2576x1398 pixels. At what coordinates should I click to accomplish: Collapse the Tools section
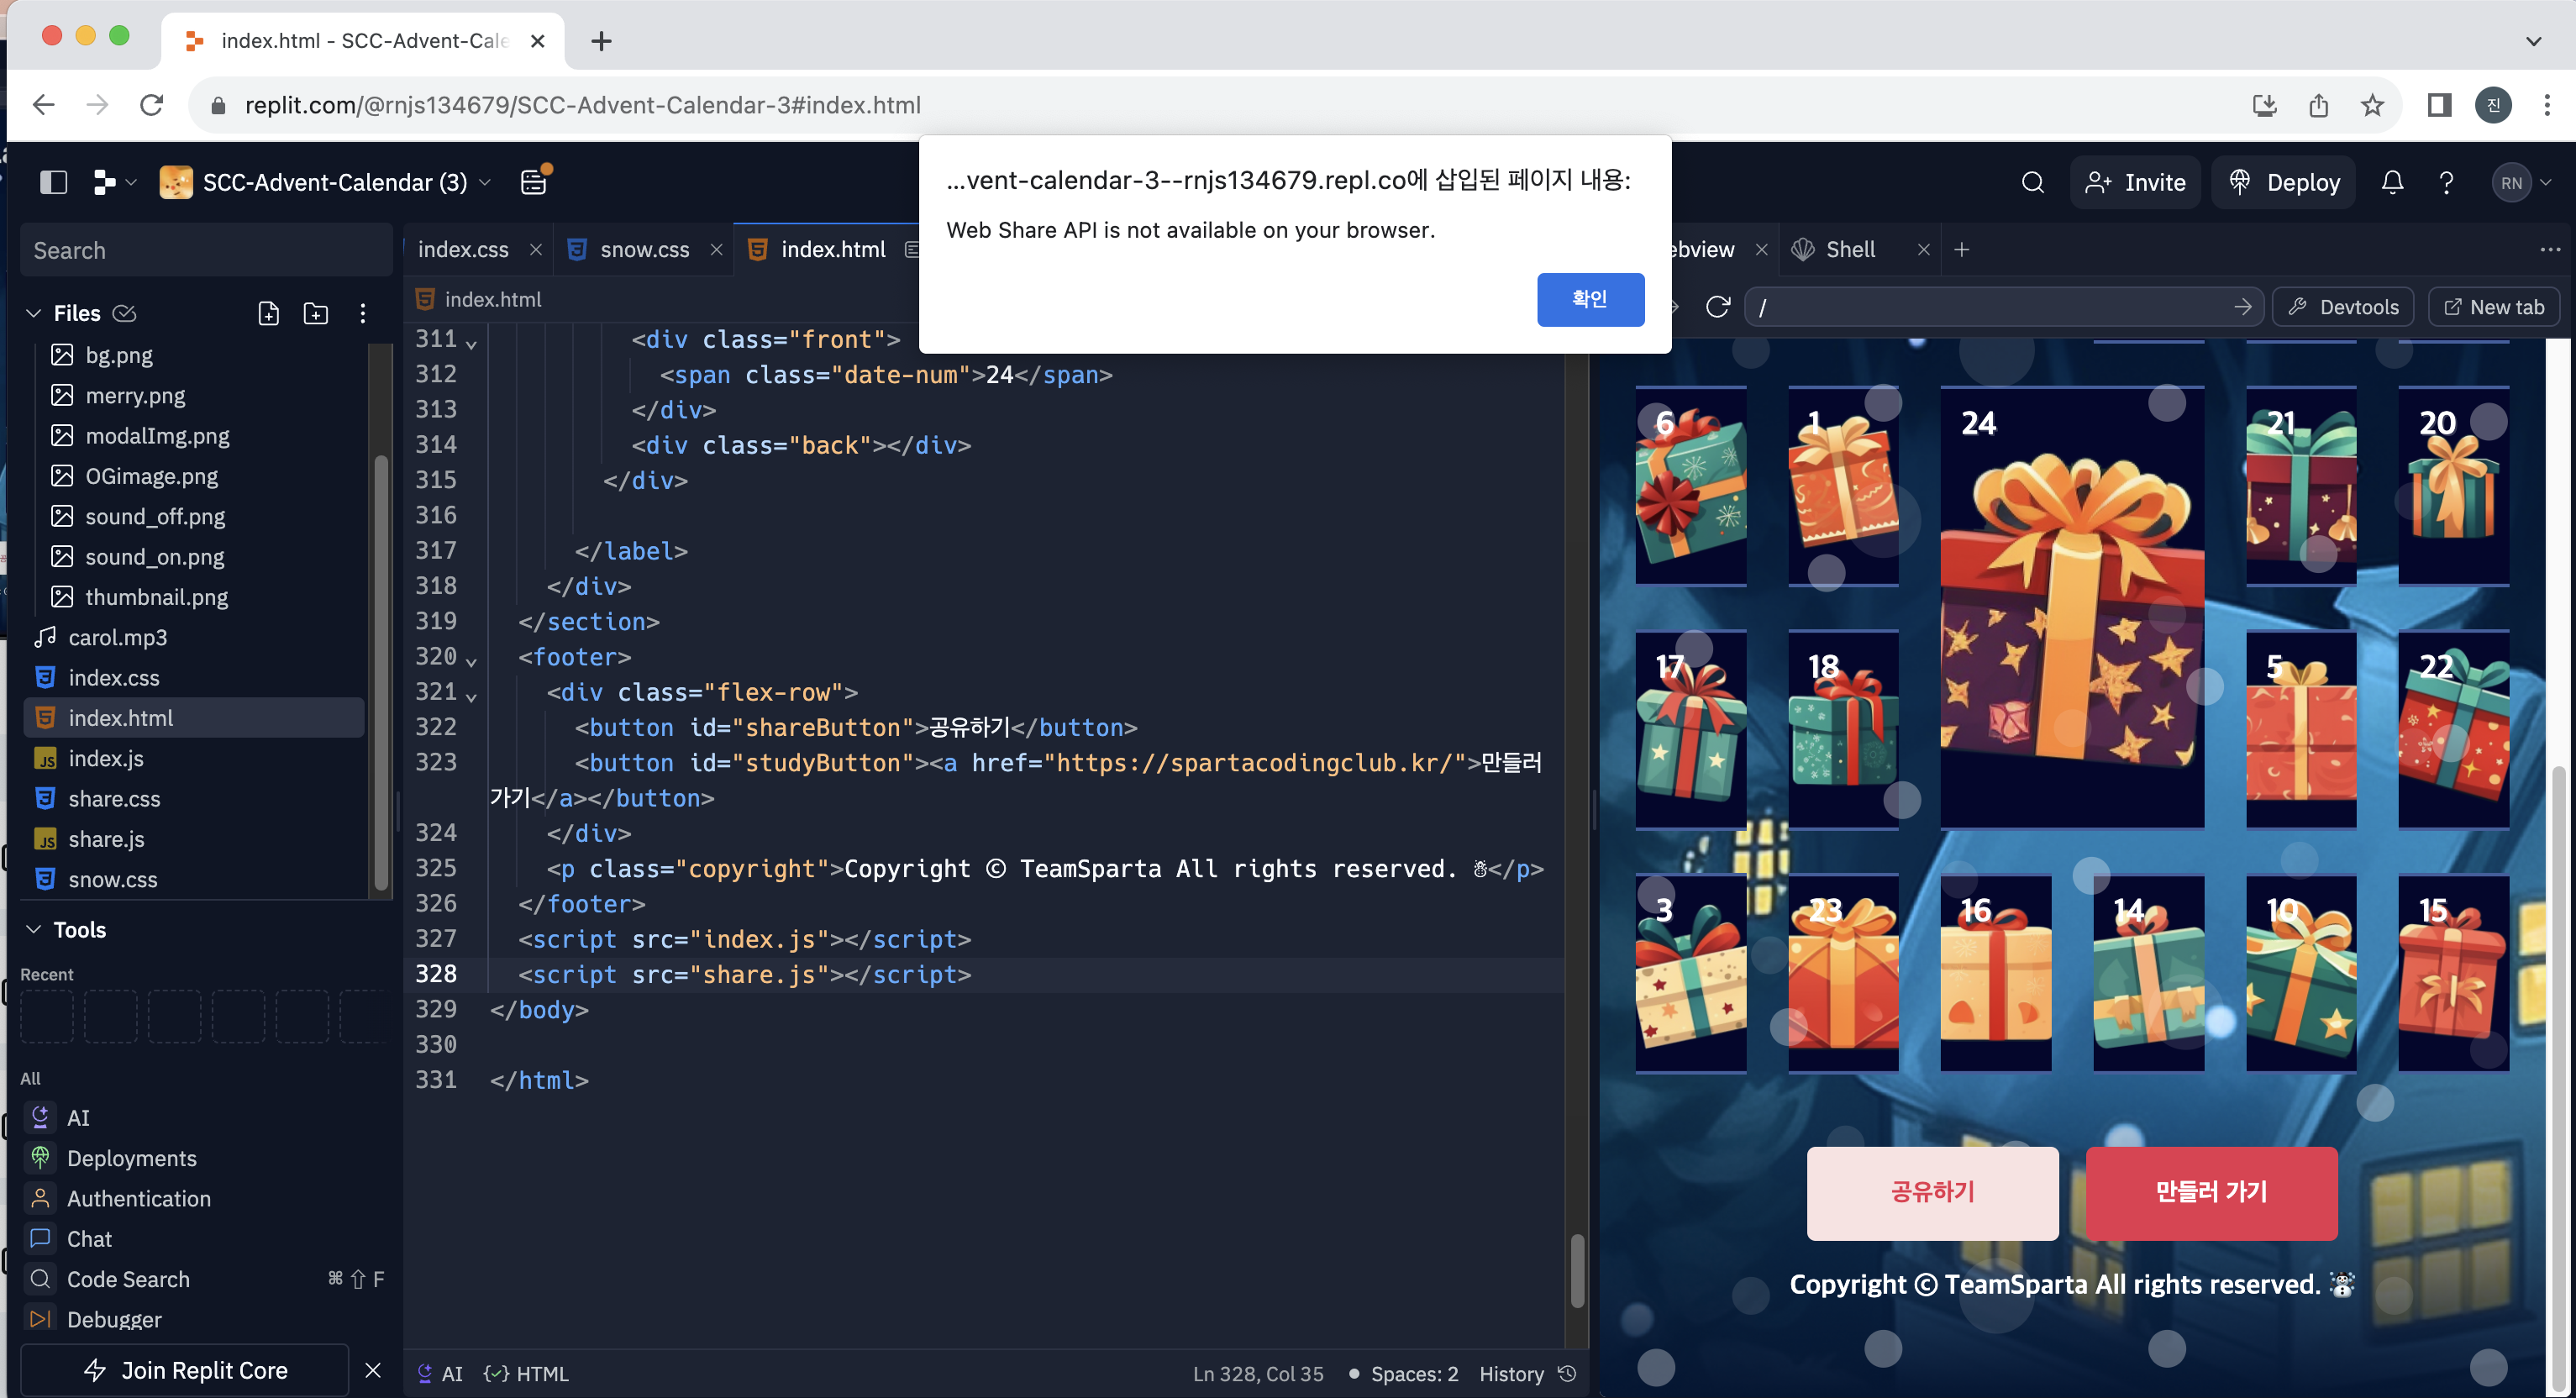coord(33,929)
